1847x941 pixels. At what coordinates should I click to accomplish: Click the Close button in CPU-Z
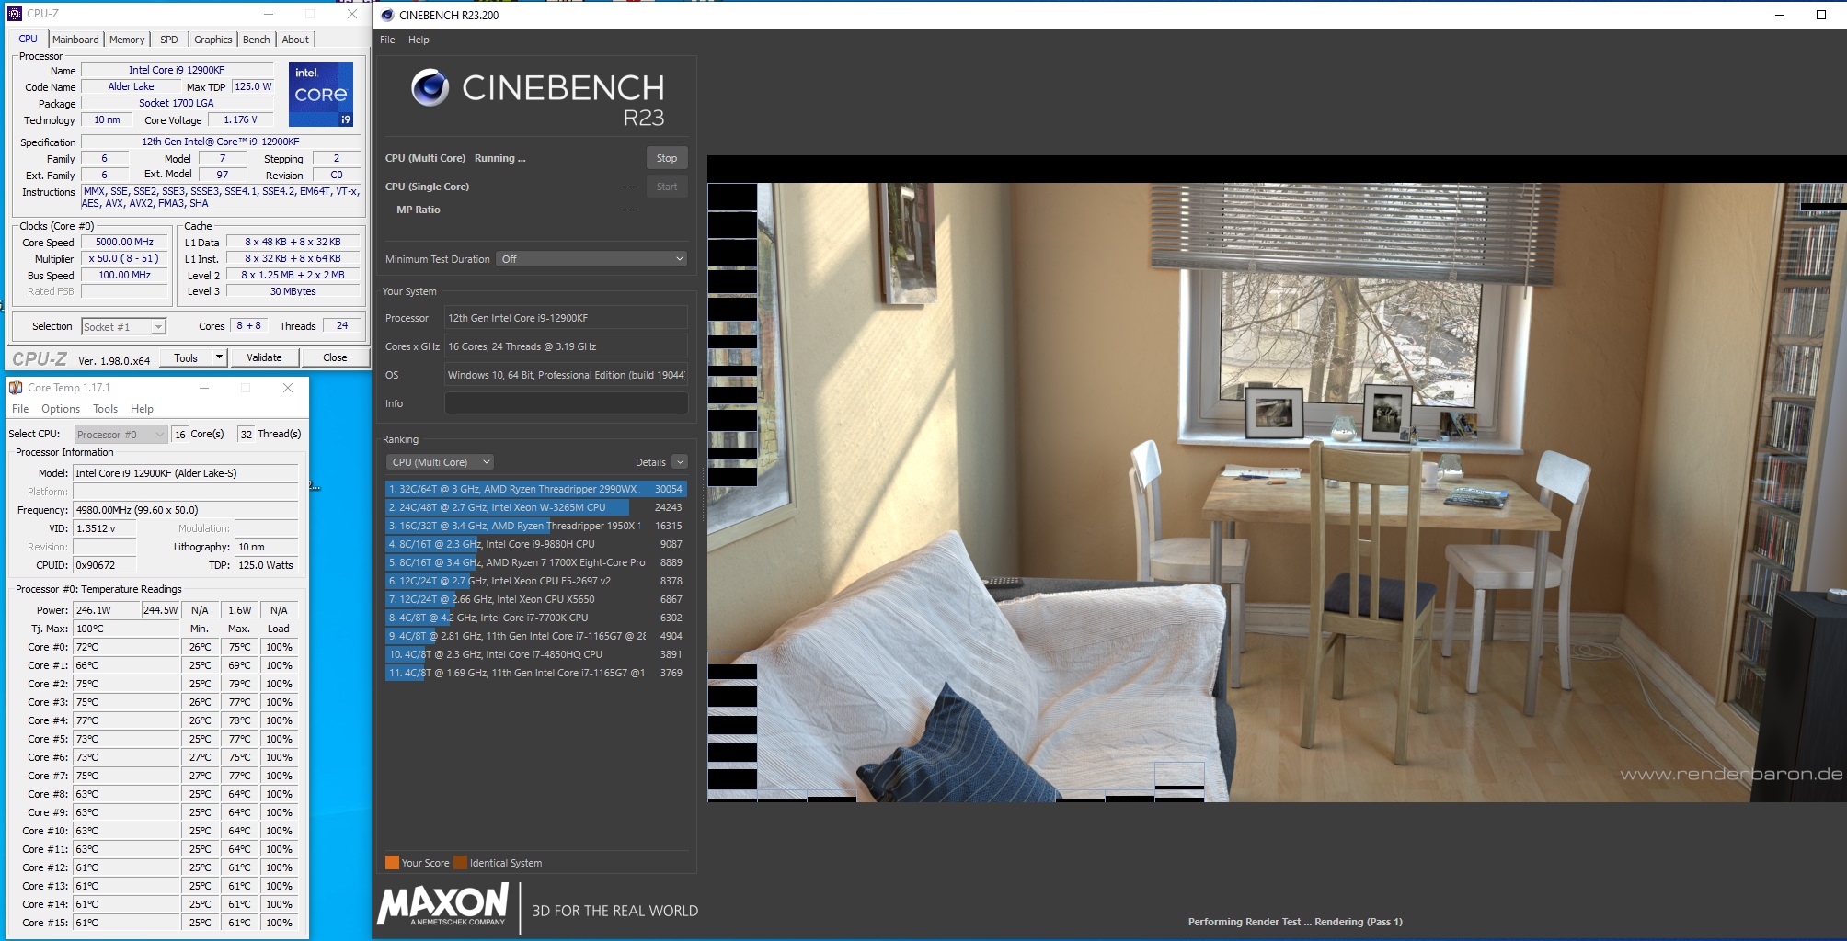[335, 357]
